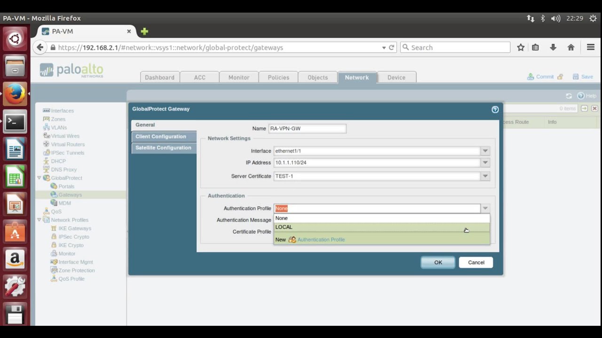Go to Firefox home page icon
Screen dimensions: 602x338
pyautogui.click(x=571, y=47)
